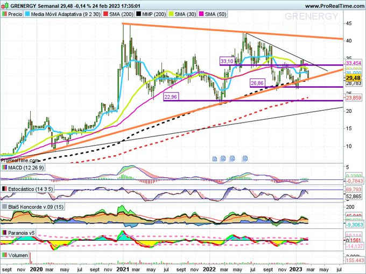The width and height of the screenshot is (366, 274).
Task: Click the Blai5 Koncorde panel icon
Action: click(x=4, y=207)
